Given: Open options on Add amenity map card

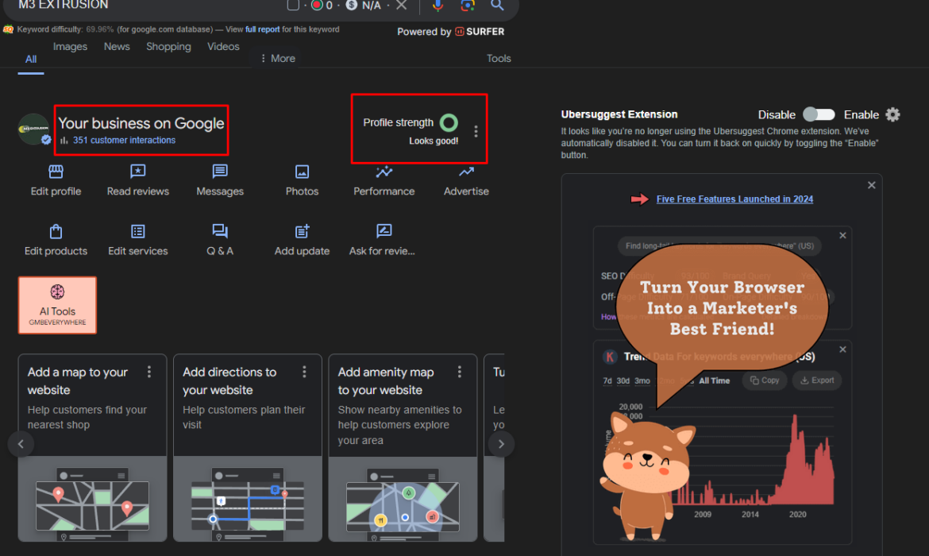Looking at the screenshot, I should pos(460,372).
